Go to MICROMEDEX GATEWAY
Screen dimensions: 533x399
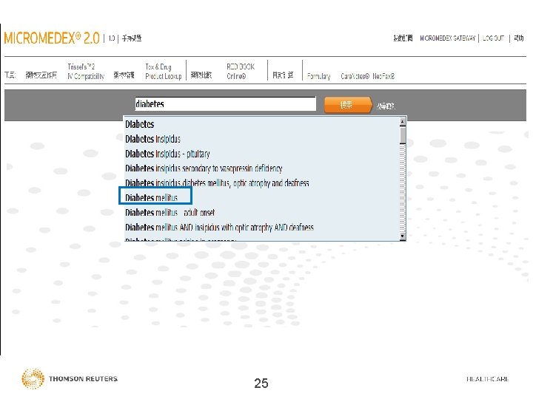click(x=448, y=38)
